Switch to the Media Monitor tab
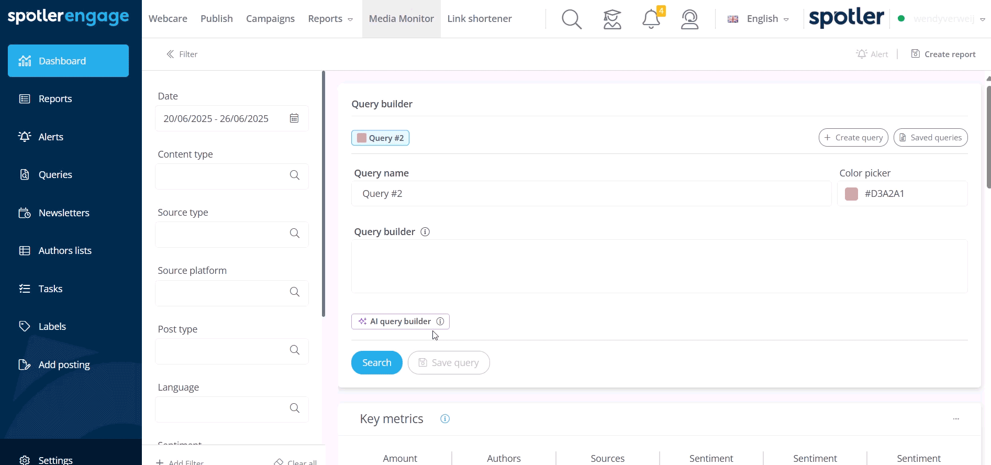991x465 pixels. point(402,19)
